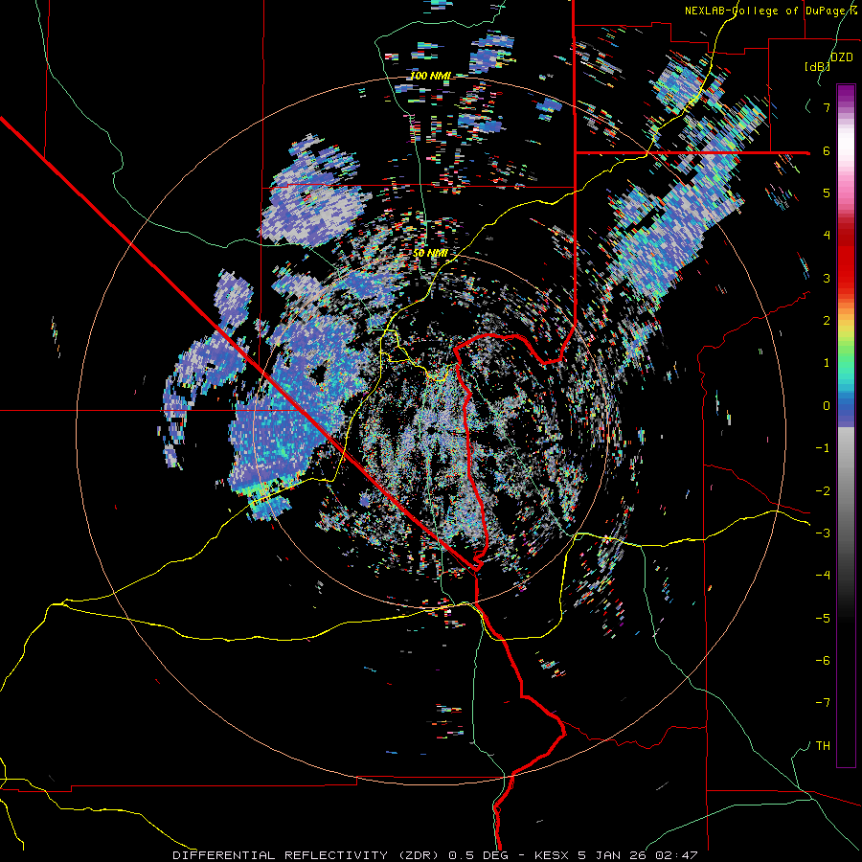This screenshot has width=862, height=862.
Task: Select the "DZD" product label
Action: coord(841,57)
